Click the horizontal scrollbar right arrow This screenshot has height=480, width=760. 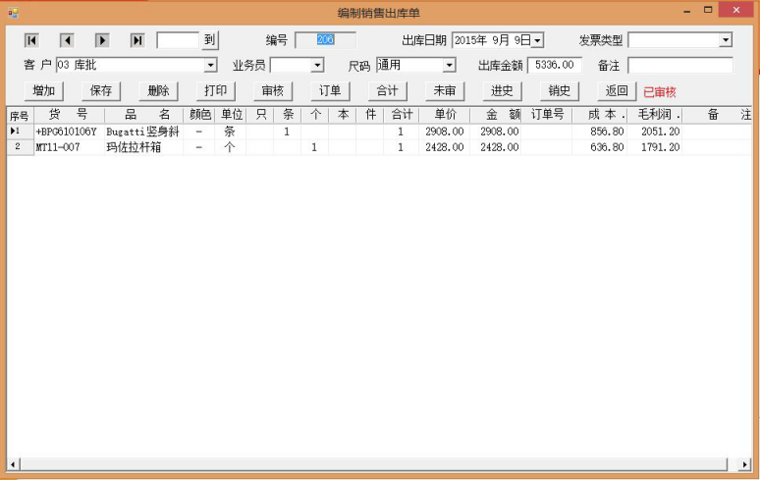(x=746, y=463)
